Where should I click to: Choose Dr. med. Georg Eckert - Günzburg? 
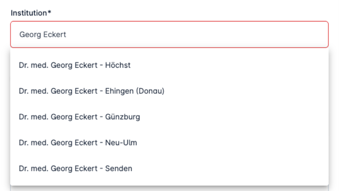click(x=79, y=117)
